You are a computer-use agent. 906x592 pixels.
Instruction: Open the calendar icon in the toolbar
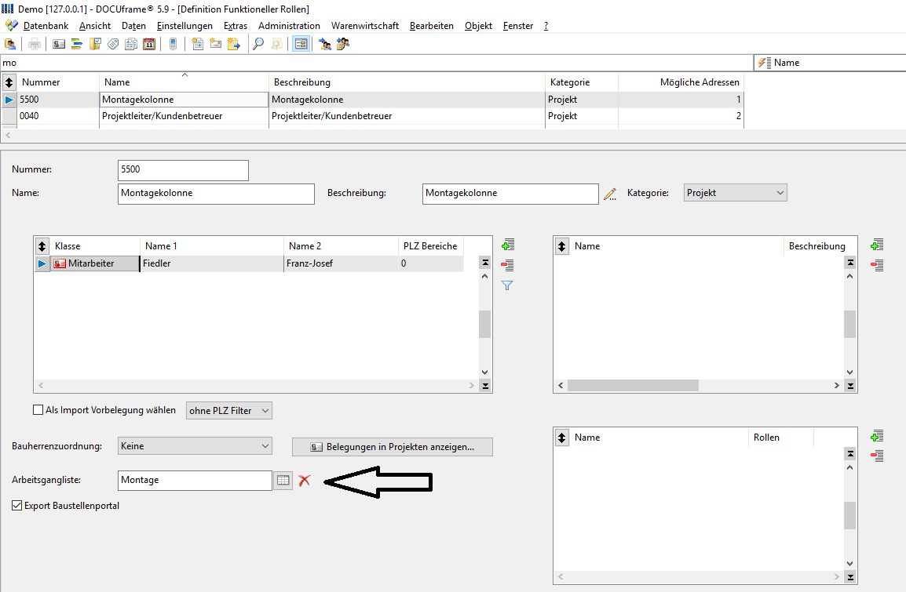tap(149, 44)
